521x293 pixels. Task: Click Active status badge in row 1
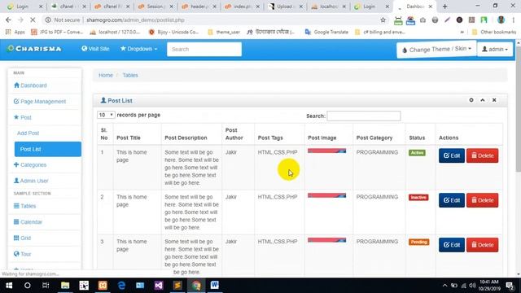pos(417,152)
